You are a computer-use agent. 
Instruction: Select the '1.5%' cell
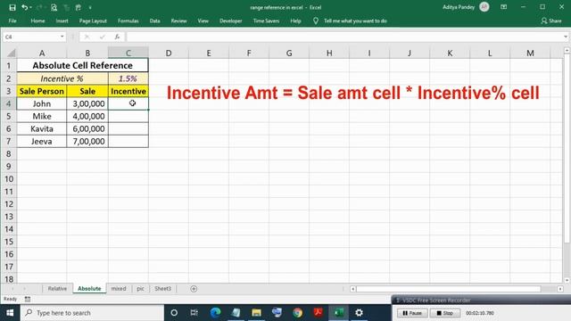click(128, 78)
